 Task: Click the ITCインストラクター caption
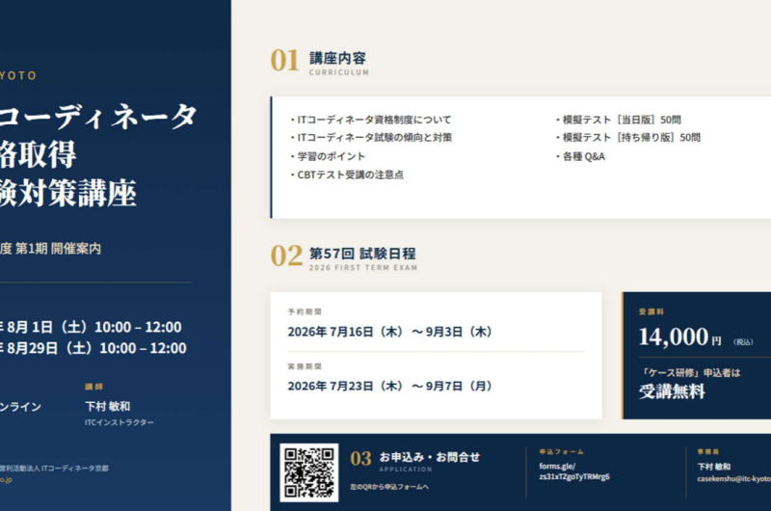tap(119, 422)
